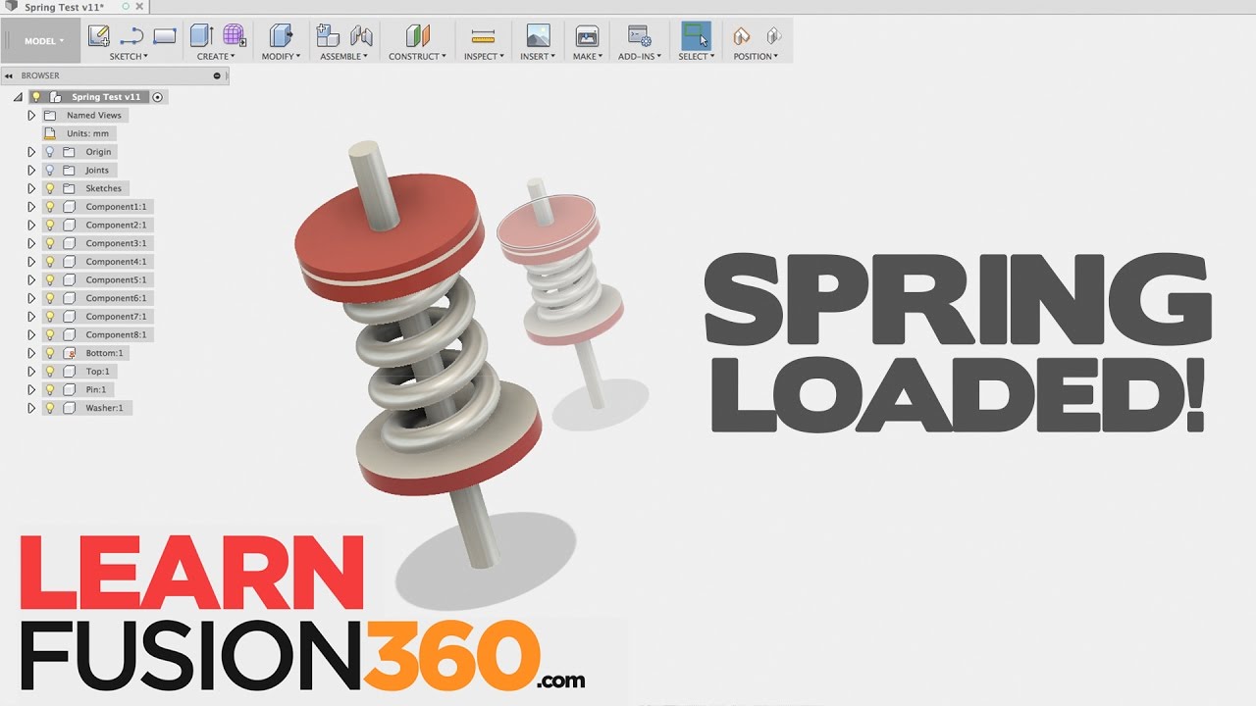This screenshot has height=706, width=1256.
Task: Toggle visibility bulb of Spring Test v11
Action: click(36, 97)
